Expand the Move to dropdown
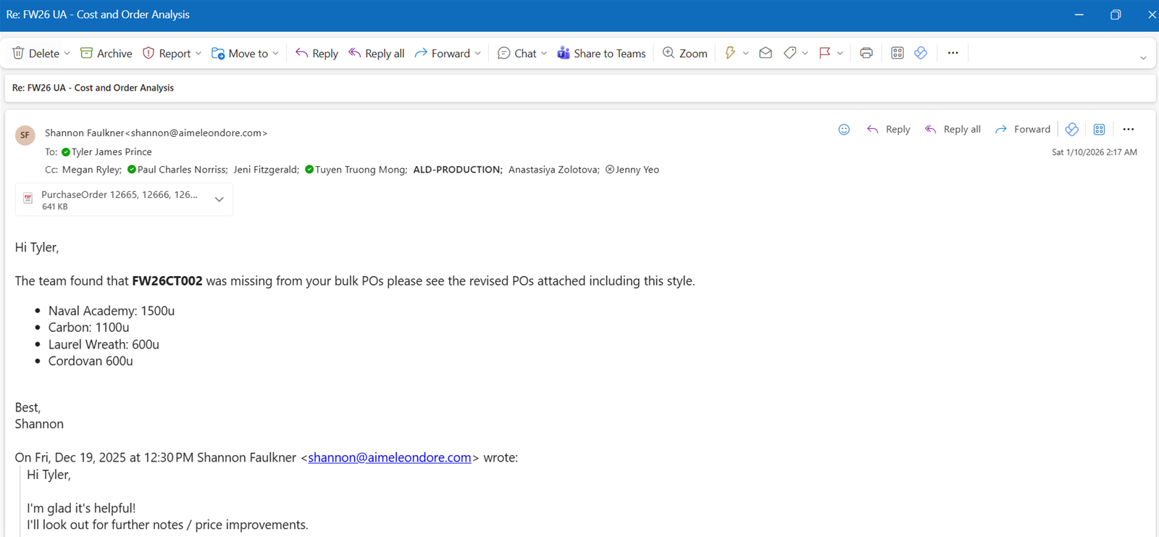Screen dimensions: 1159x537 click(x=276, y=54)
